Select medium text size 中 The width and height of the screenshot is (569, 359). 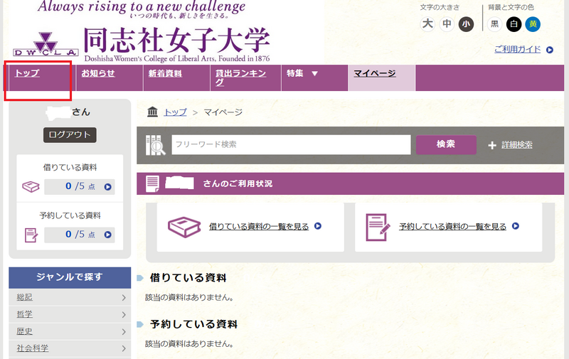pos(447,24)
